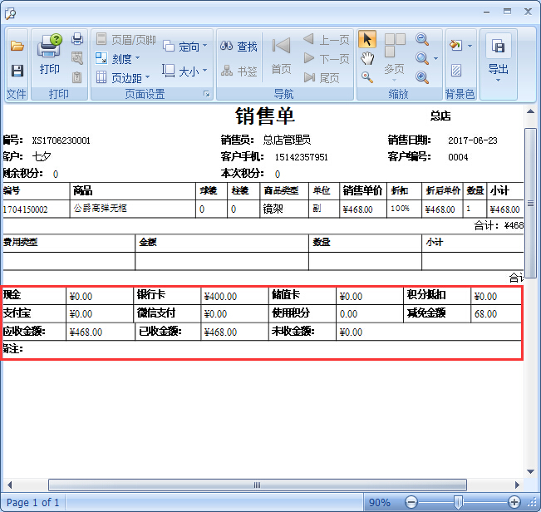Open the 刻度 scale dropdown
The width and height of the screenshot is (541, 512).
tap(116, 58)
